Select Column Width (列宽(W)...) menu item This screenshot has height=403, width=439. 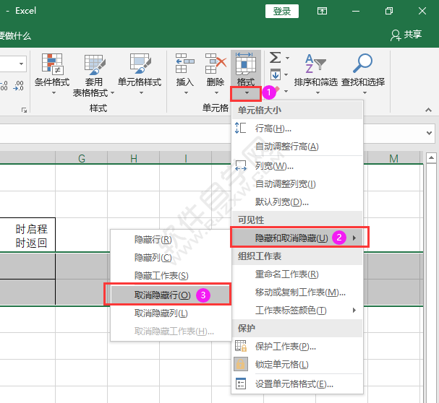[x=297, y=166]
